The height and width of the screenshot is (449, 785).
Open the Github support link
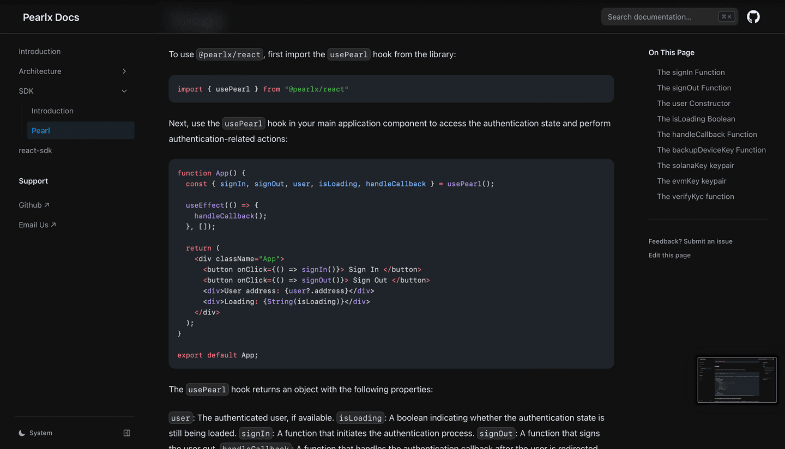tap(34, 205)
